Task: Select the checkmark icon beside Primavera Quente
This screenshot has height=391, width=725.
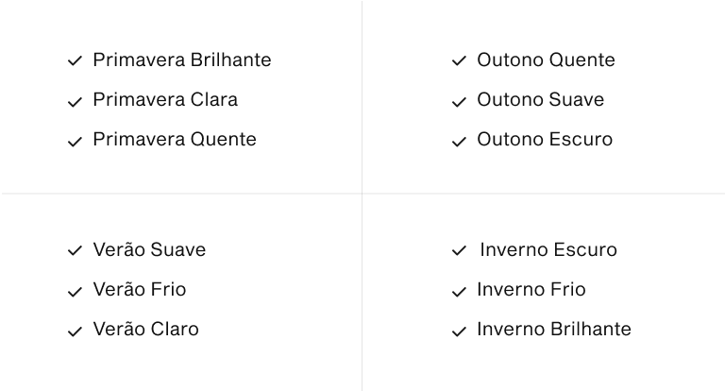Action: tap(75, 142)
